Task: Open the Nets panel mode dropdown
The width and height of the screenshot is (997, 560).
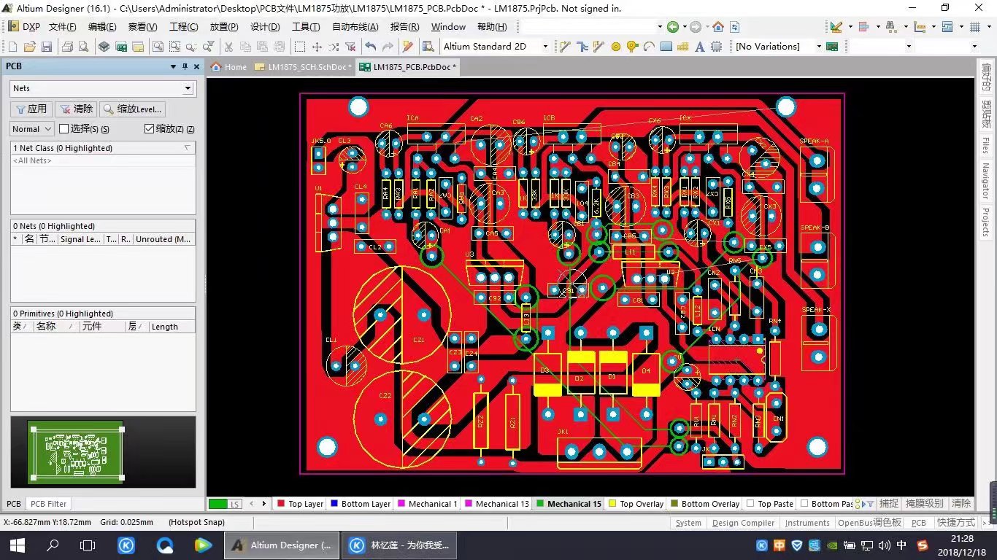Action: [x=188, y=88]
